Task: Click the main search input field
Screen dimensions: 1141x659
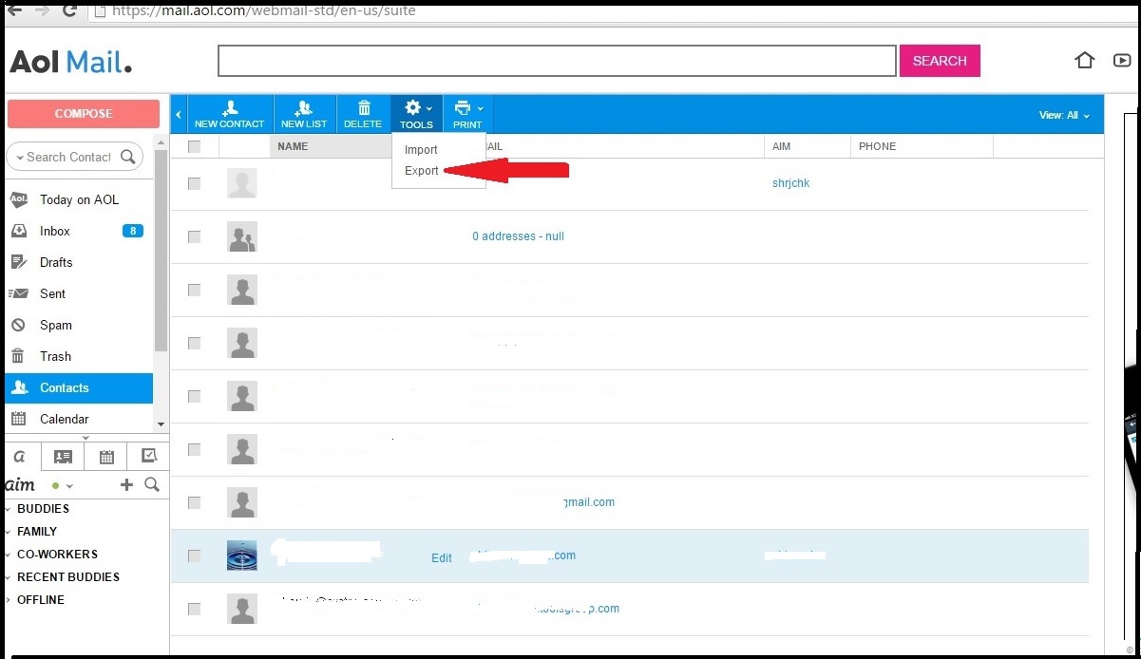Action: pos(557,61)
